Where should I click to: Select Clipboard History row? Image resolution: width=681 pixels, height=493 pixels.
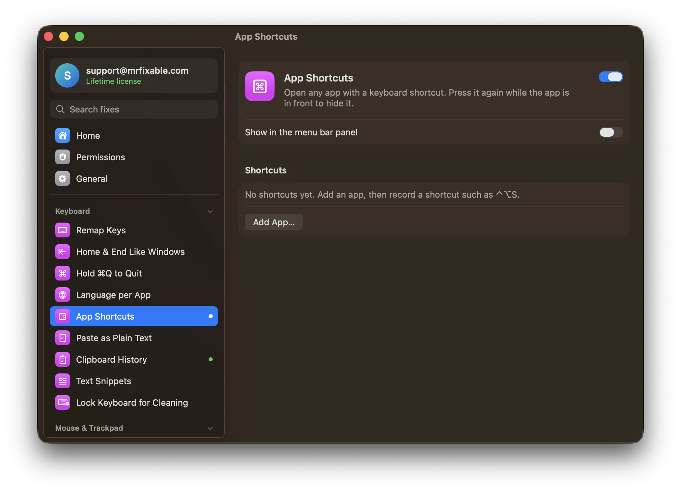(x=134, y=360)
